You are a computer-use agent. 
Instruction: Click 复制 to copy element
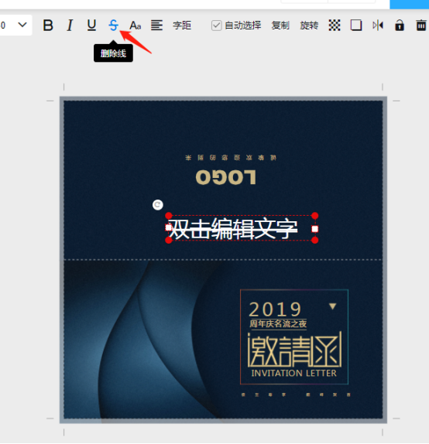(x=280, y=26)
